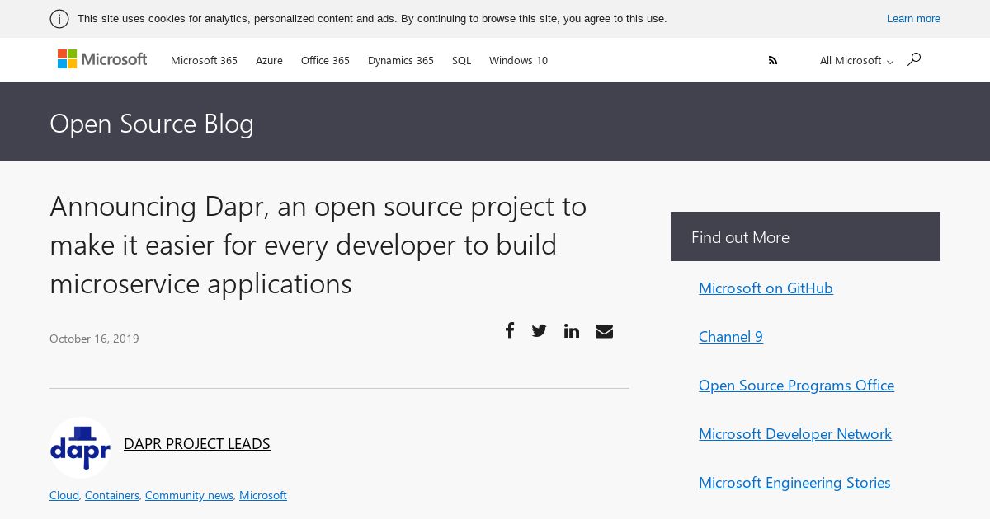Open the Azure menu item

[269, 60]
